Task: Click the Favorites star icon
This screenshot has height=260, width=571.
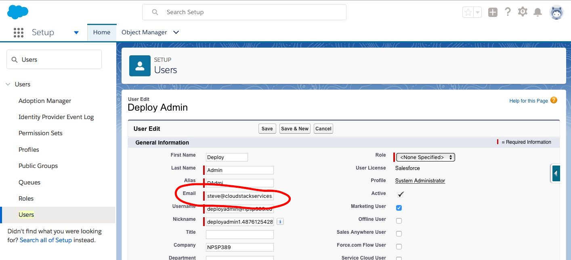Action: [468, 12]
